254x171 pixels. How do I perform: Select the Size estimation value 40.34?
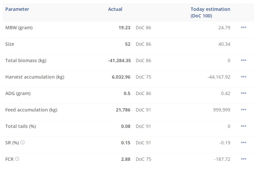(x=224, y=44)
